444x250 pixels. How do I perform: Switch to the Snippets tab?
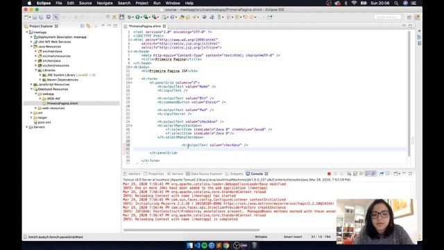pyautogui.click(x=234, y=174)
